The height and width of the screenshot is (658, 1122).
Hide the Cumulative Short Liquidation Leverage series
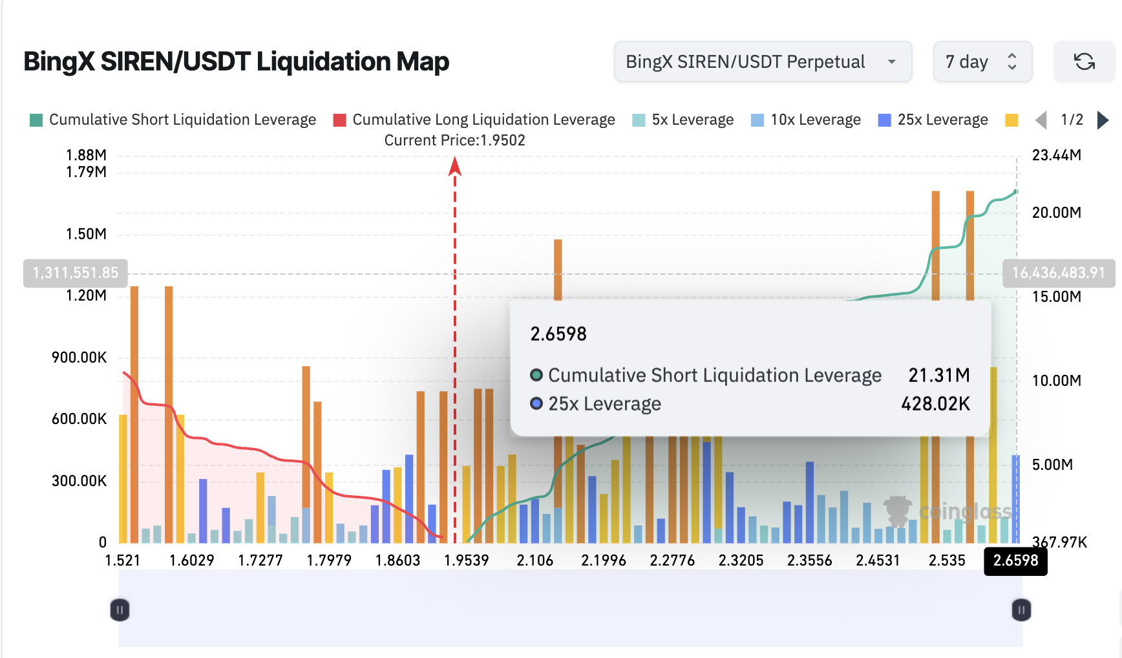coord(181,120)
